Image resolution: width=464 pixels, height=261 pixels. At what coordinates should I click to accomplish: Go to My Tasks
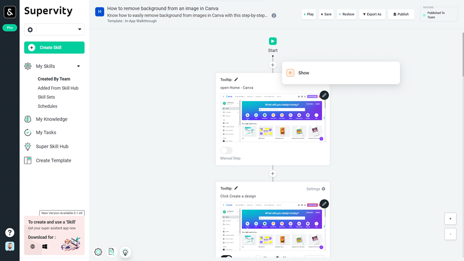click(46, 132)
